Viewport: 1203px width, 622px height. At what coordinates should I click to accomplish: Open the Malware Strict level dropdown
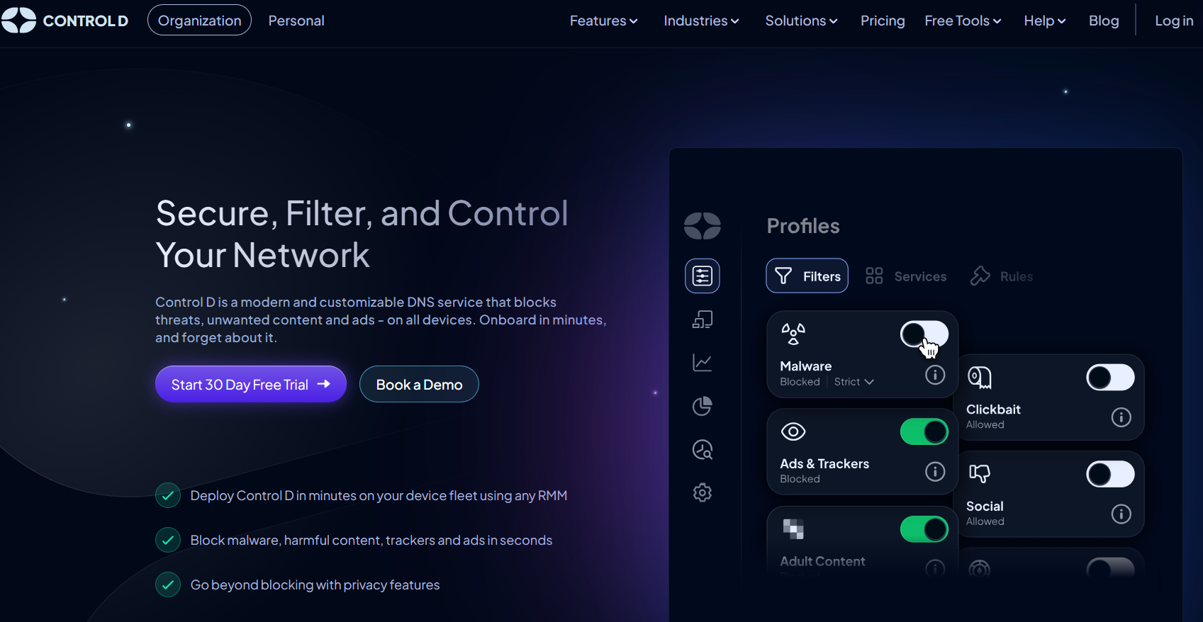click(854, 381)
